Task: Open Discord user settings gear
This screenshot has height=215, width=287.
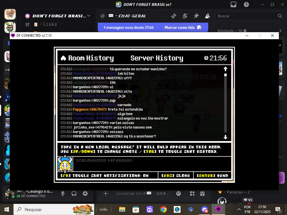Action: (x=85, y=193)
